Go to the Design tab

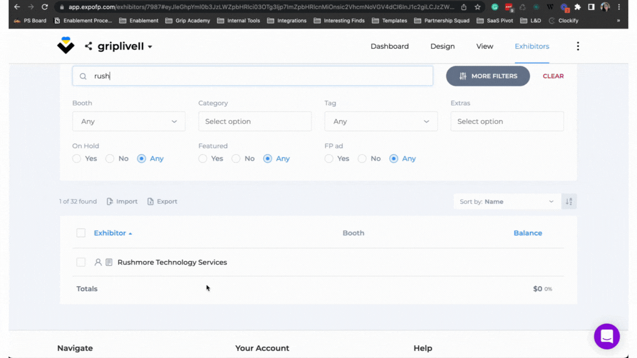pyautogui.click(x=442, y=46)
